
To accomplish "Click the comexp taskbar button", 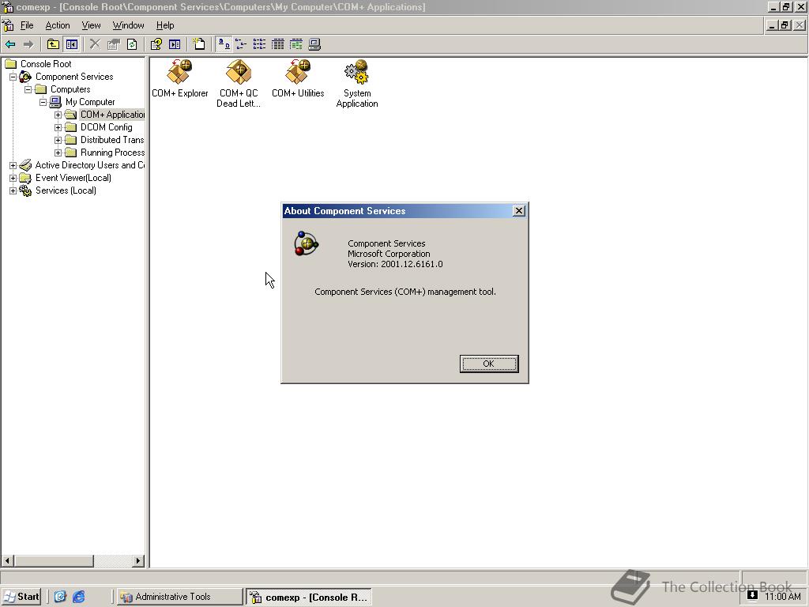I will tap(309, 598).
